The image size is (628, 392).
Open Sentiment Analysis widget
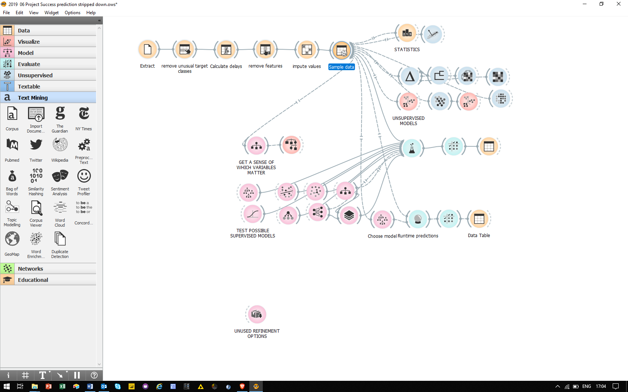pos(60,182)
